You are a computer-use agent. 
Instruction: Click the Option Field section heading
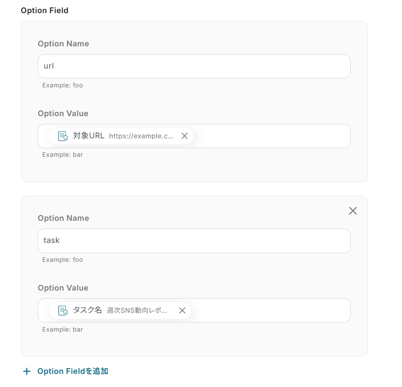45,11
